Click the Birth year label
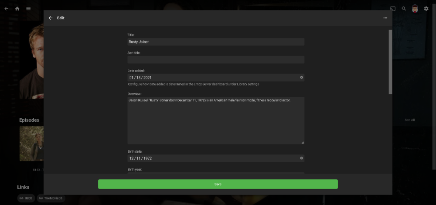Viewport: 436px width, 205px height. tap(135, 169)
